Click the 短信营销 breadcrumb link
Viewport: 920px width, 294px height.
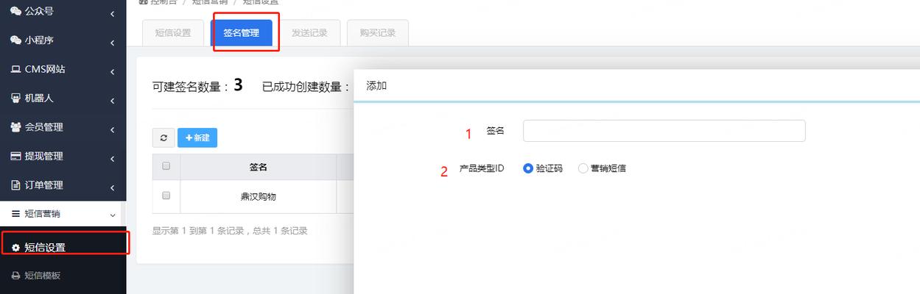pos(211,2)
